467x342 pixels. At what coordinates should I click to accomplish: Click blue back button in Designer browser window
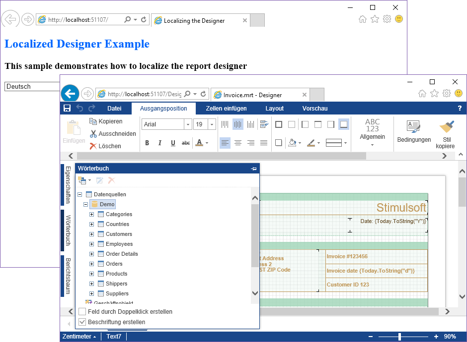pos(70,94)
